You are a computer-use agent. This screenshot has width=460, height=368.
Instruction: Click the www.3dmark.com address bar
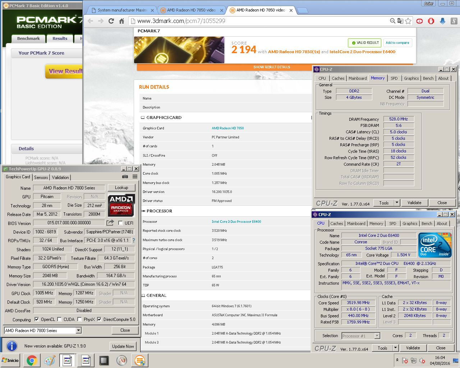click(x=259, y=21)
